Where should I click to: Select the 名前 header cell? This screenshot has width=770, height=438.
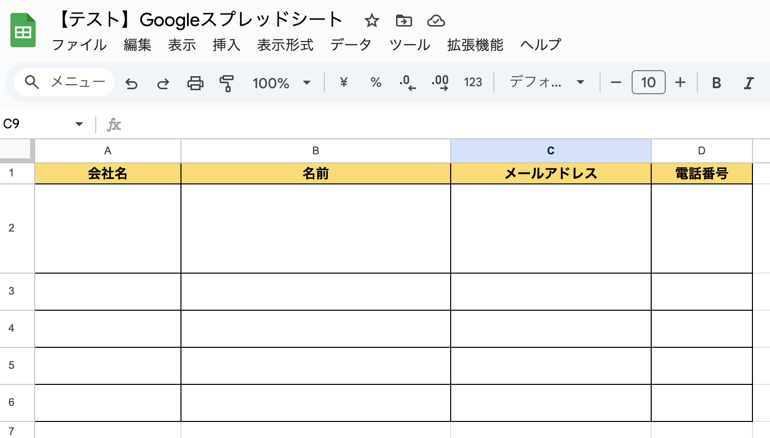316,173
